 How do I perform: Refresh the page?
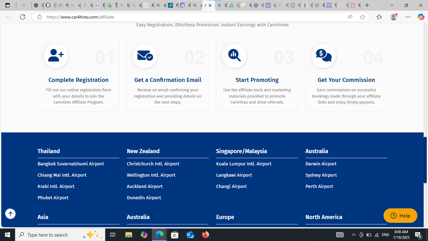23,17
